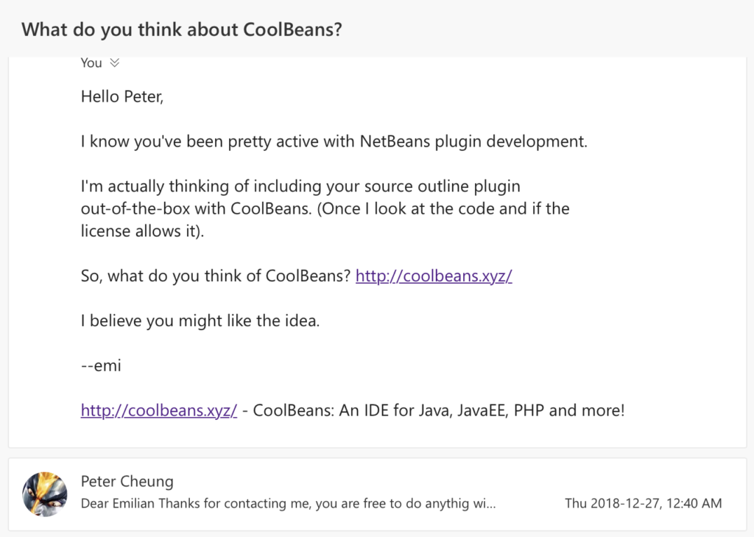Open reply preview starting 'Dear Emilian Thanks'
Viewport: 754px width, 537px height.
tap(288, 503)
